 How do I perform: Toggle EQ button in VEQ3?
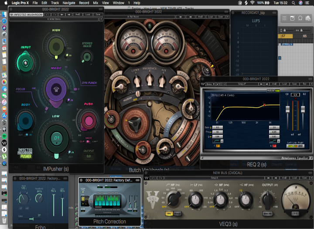[x=169, y=214]
